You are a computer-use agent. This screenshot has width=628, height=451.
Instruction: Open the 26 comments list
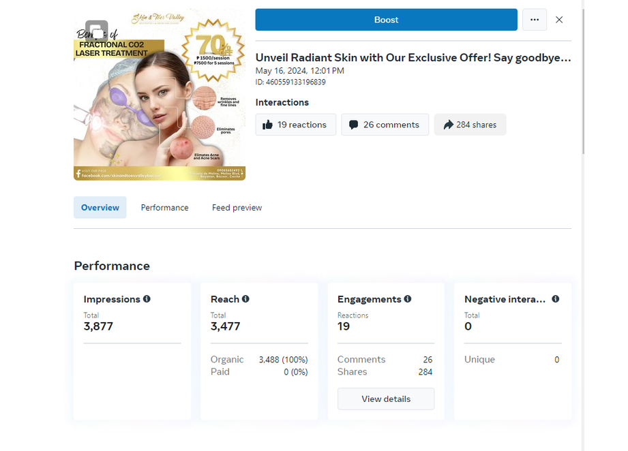click(x=385, y=125)
